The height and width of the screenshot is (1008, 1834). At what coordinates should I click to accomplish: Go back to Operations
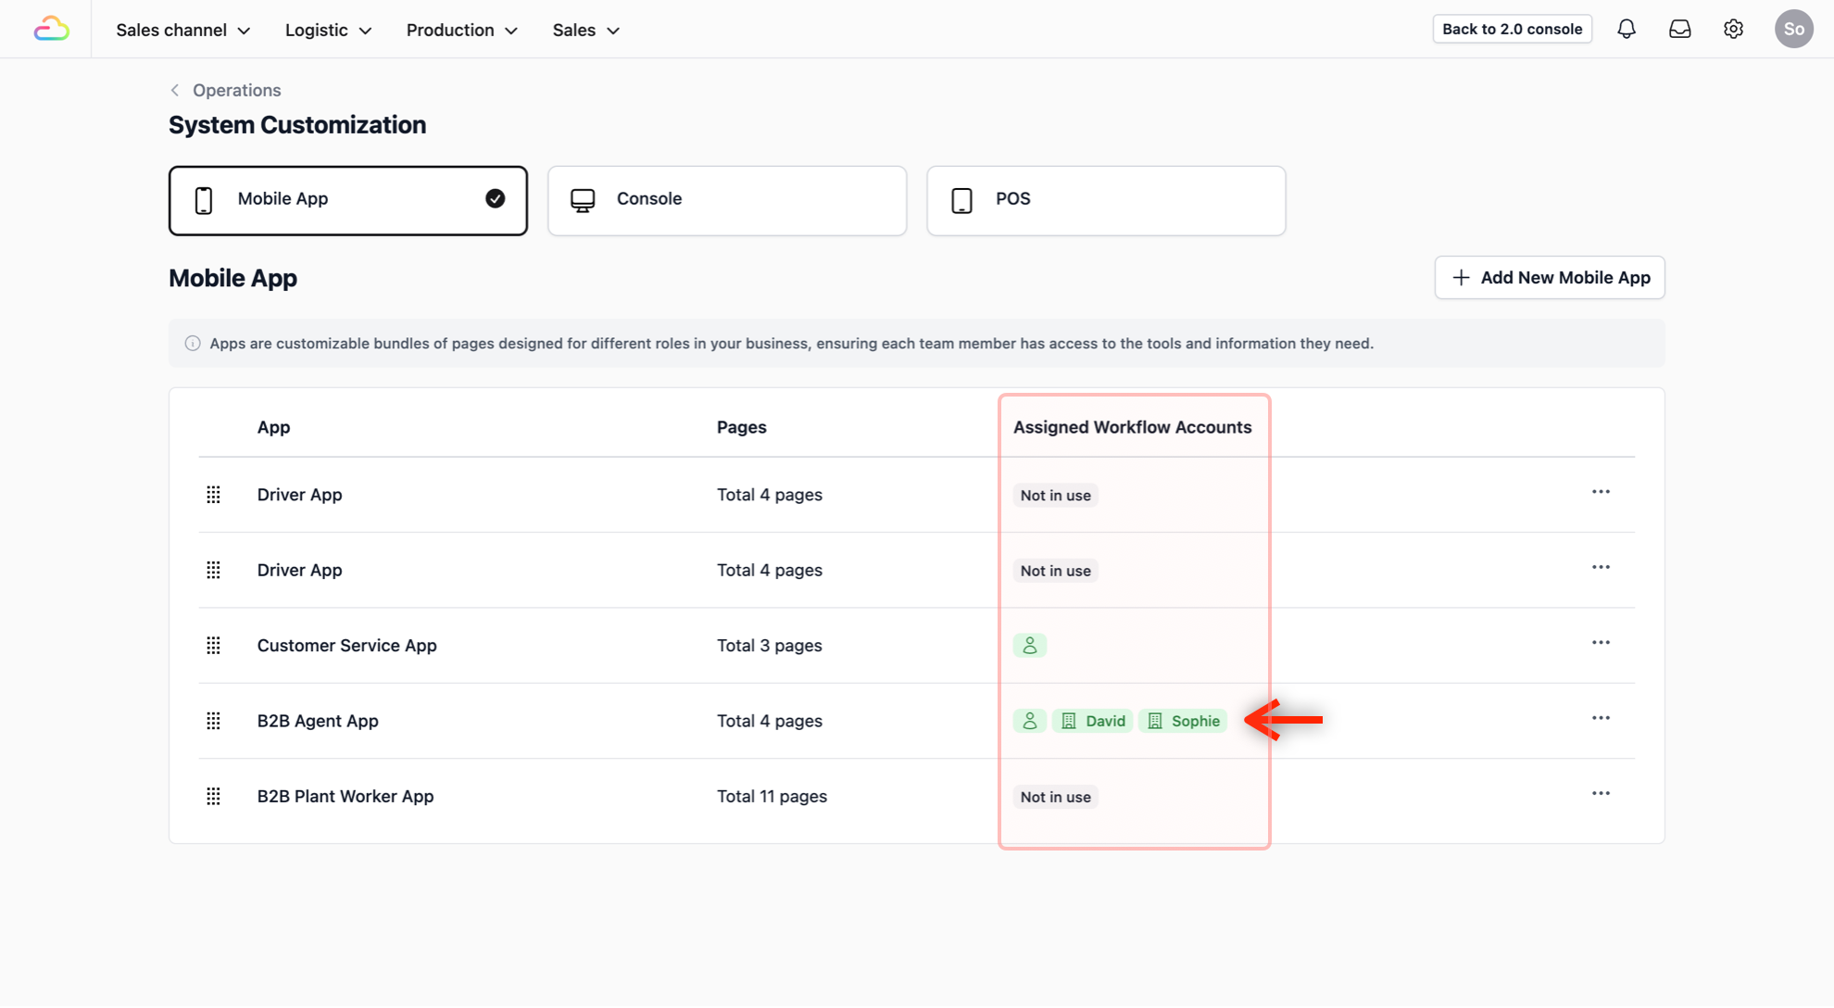225,90
